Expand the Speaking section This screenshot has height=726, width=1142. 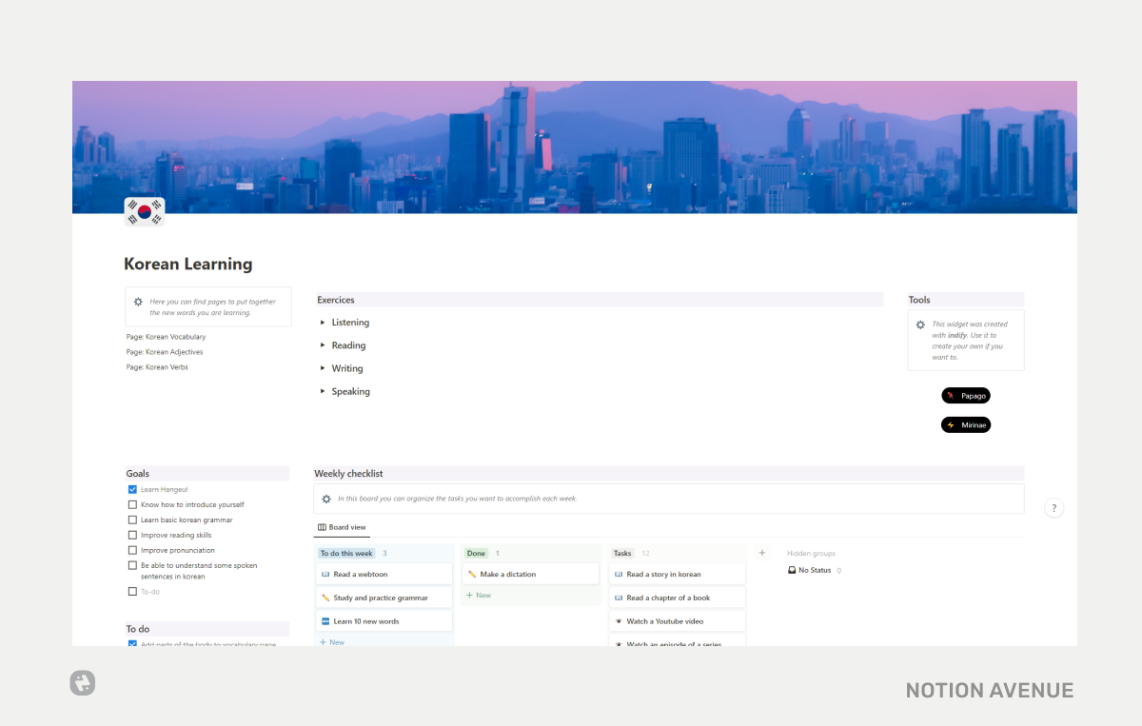(x=323, y=391)
